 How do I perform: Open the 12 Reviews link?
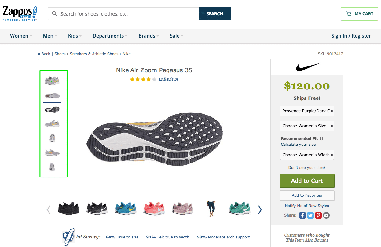coord(168,79)
